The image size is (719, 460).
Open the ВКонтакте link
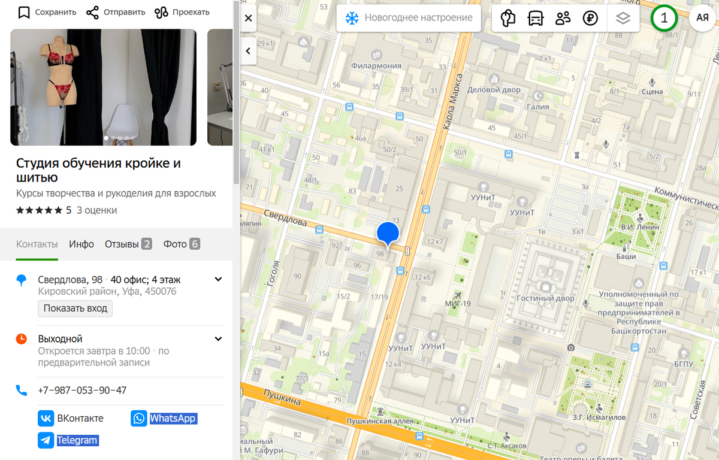71,418
